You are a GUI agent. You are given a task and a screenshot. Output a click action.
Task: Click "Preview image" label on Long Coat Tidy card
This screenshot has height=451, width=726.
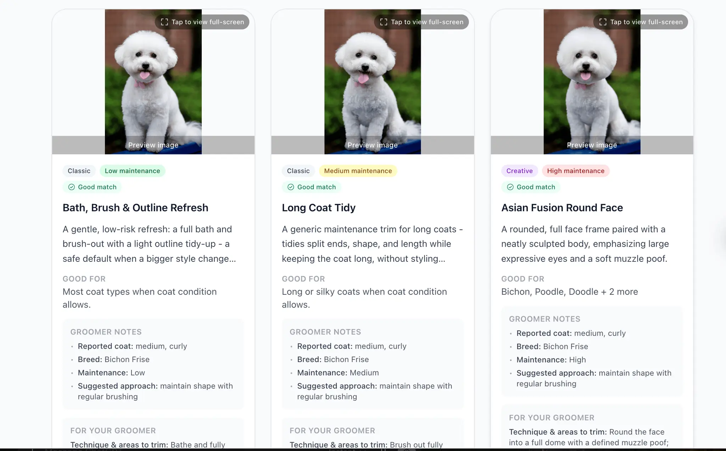click(x=373, y=145)
